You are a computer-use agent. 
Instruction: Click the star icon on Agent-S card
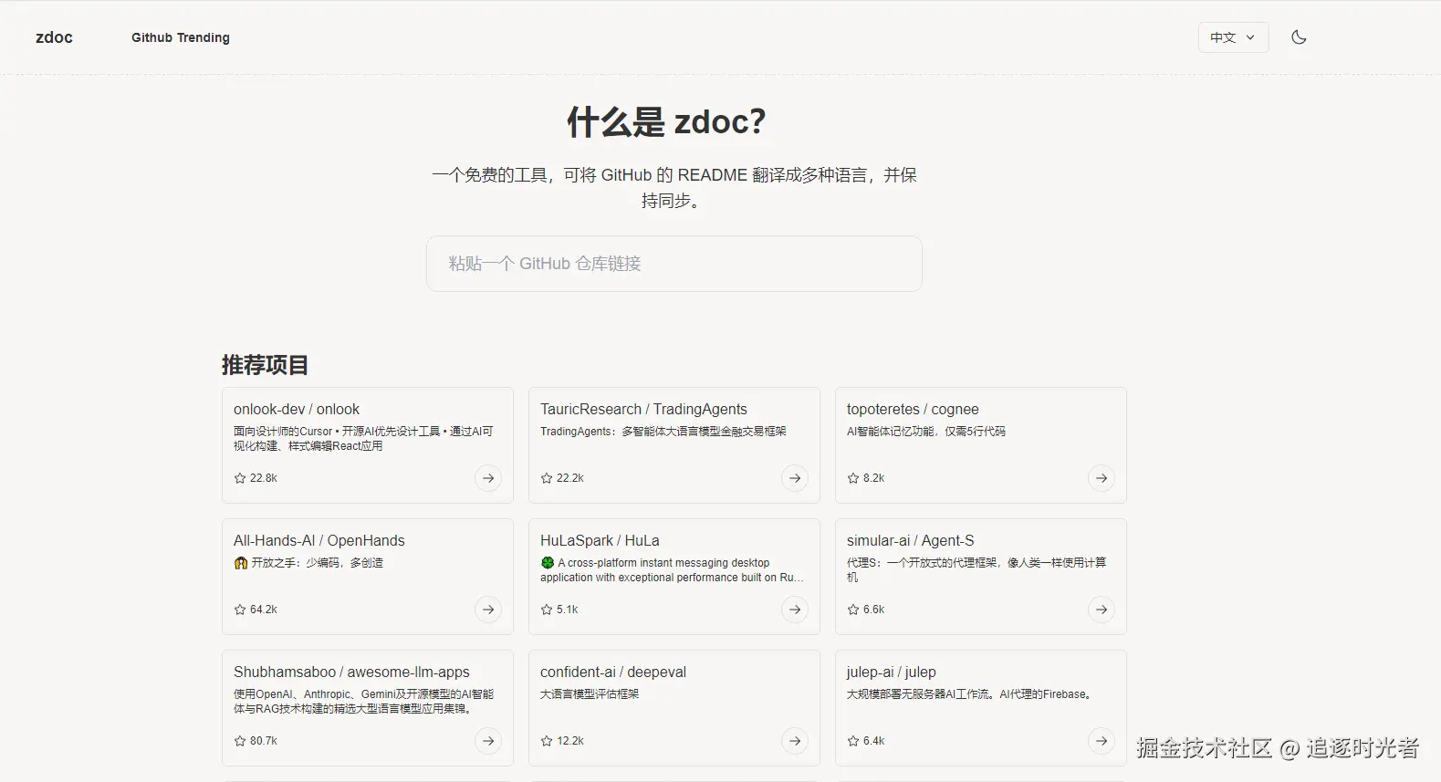pos(853,610)
